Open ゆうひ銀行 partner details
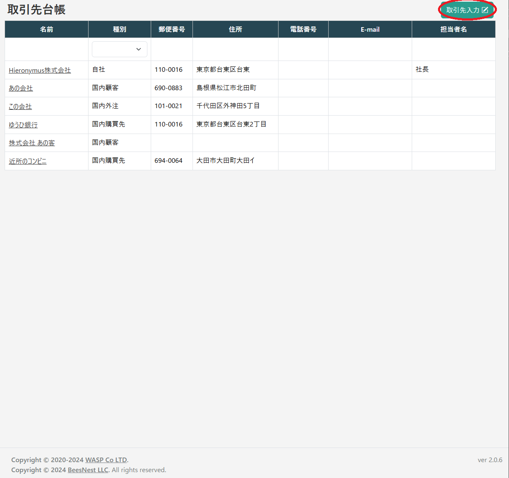Screen dimensions: 509x478 click(x=23, y=124)
